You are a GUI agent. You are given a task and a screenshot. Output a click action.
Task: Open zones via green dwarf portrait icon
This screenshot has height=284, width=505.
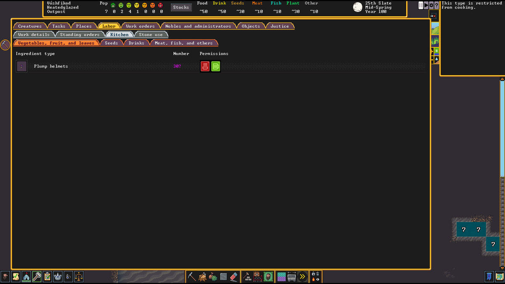268,277
